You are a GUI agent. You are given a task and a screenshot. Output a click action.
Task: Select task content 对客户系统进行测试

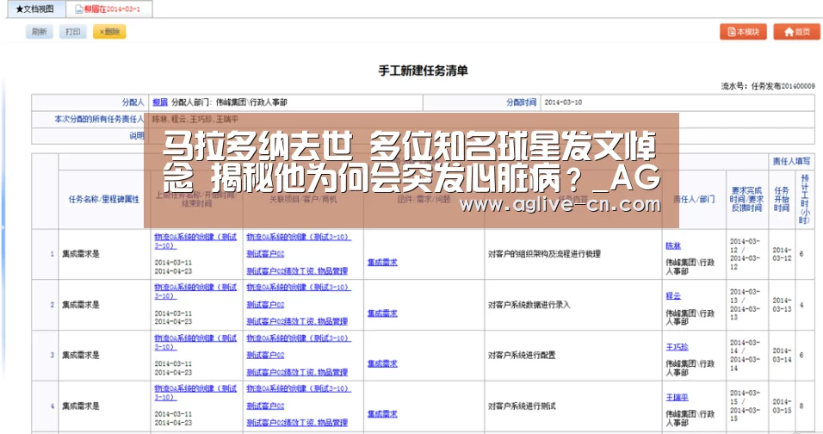click(522, 406)
